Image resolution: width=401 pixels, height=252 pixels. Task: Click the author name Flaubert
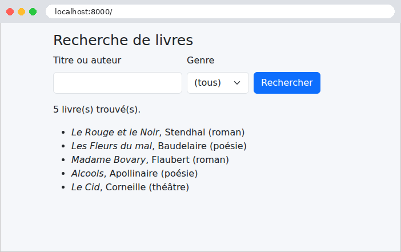coord(171,159)
